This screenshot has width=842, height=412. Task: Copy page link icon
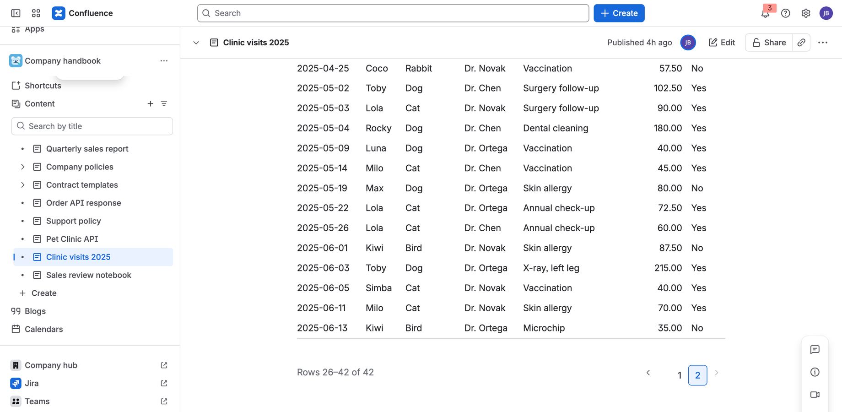coord(801,43)
